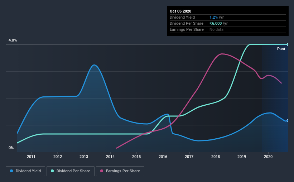
Task: Click the tooltip Earnings Per Share row label
Action: [187, 29]
